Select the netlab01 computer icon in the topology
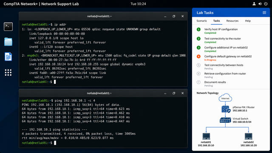The image size is (272, 153). pyautogui.click(x=206, y=136)
